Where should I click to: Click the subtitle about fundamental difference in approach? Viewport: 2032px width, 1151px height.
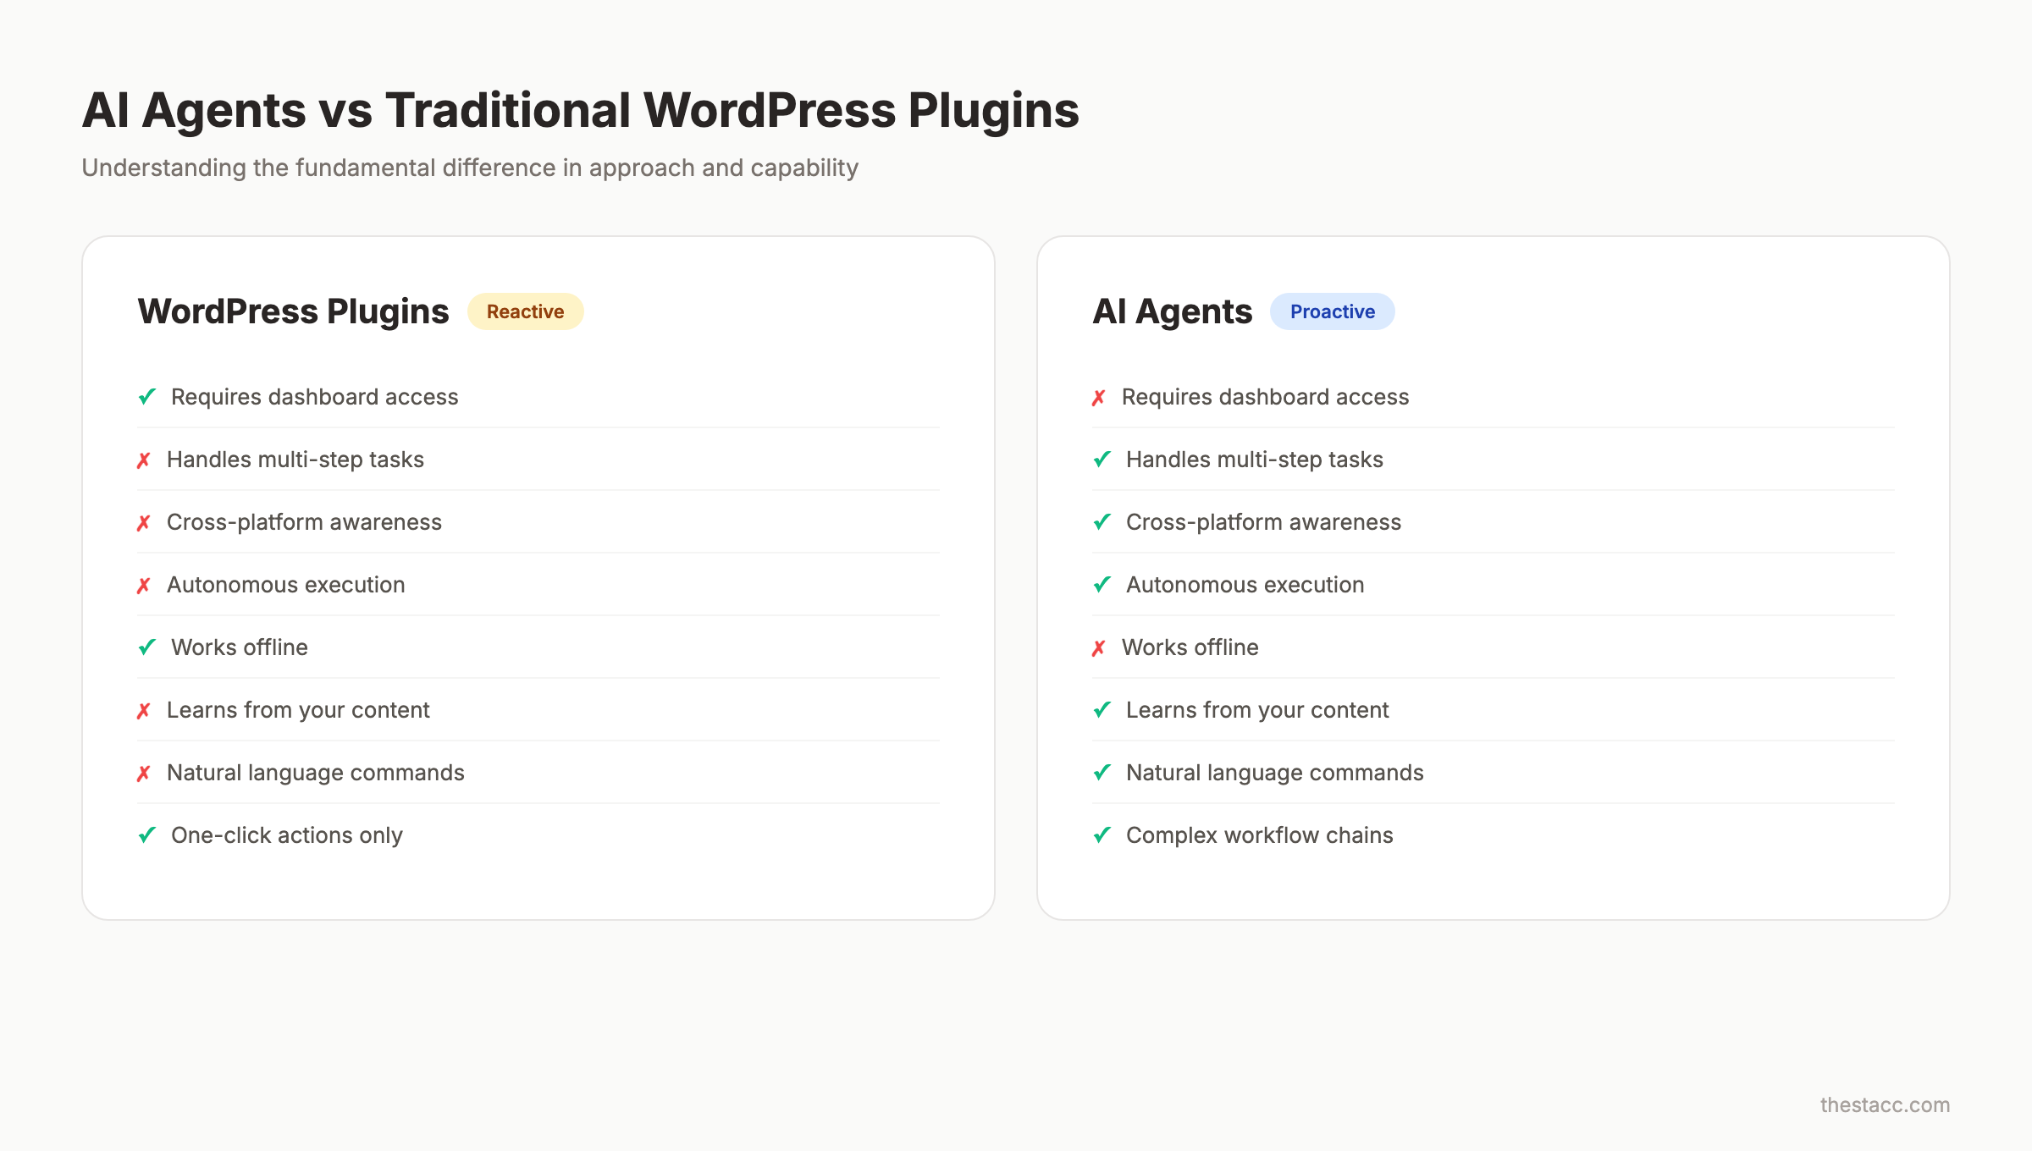pos(470,168)
